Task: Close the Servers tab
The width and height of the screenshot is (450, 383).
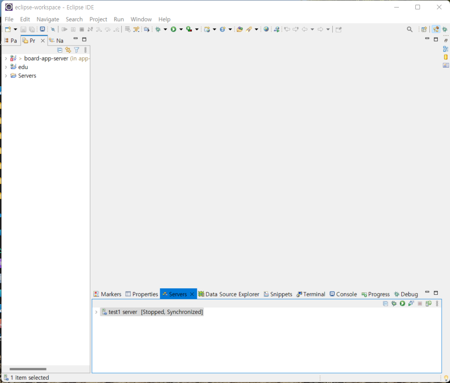Action: [192, 294]
